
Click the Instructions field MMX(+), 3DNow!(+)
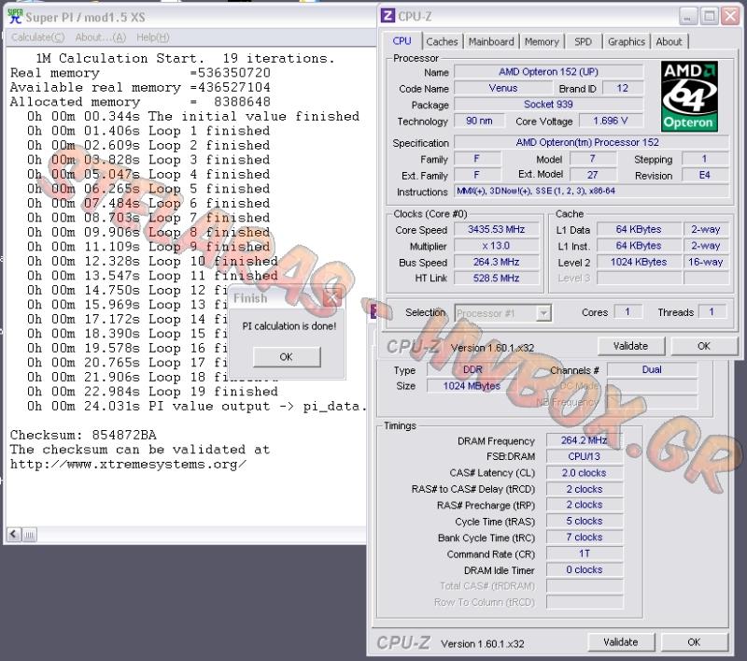click(x=591, y=192)
